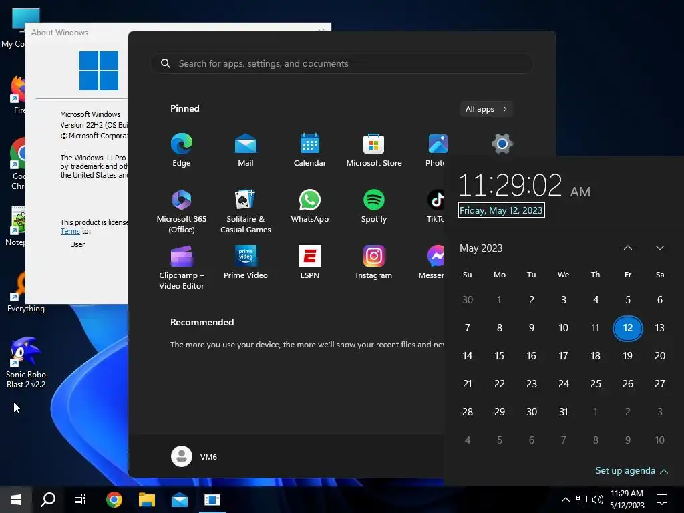Launch Chrome from the taskbar
The height and width of the screenshot is (513, 684).
point(114,500)
